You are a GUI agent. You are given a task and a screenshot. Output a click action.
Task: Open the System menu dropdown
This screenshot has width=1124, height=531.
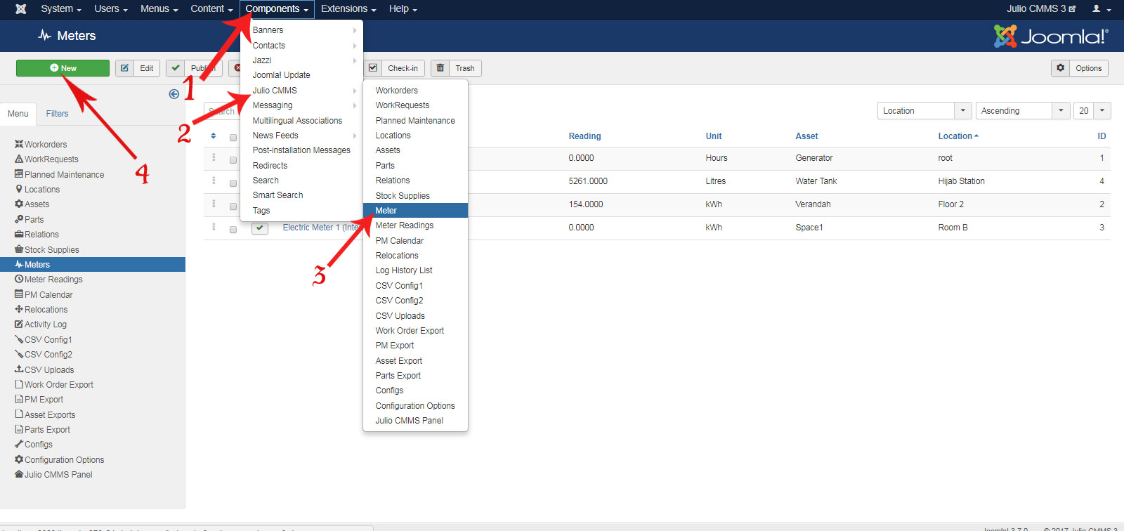61,9
